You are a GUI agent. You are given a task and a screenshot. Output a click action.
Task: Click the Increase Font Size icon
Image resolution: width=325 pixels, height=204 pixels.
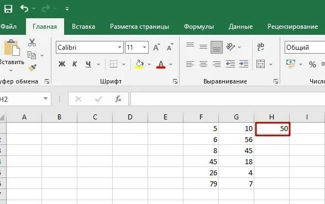[x=156, y=48]
